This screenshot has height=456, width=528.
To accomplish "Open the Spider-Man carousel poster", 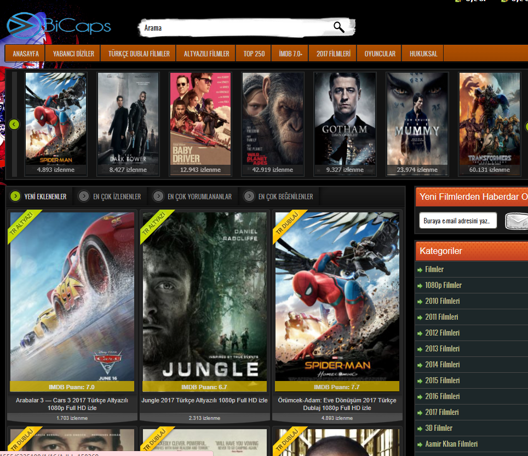I will pyautogui.click(x=56, y=124).
